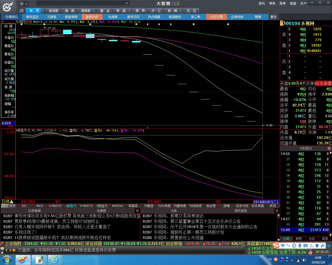Open the 社区 tab
Image resolution: width=332 pixels, height=265 pixels.
[x=191, y=11]
